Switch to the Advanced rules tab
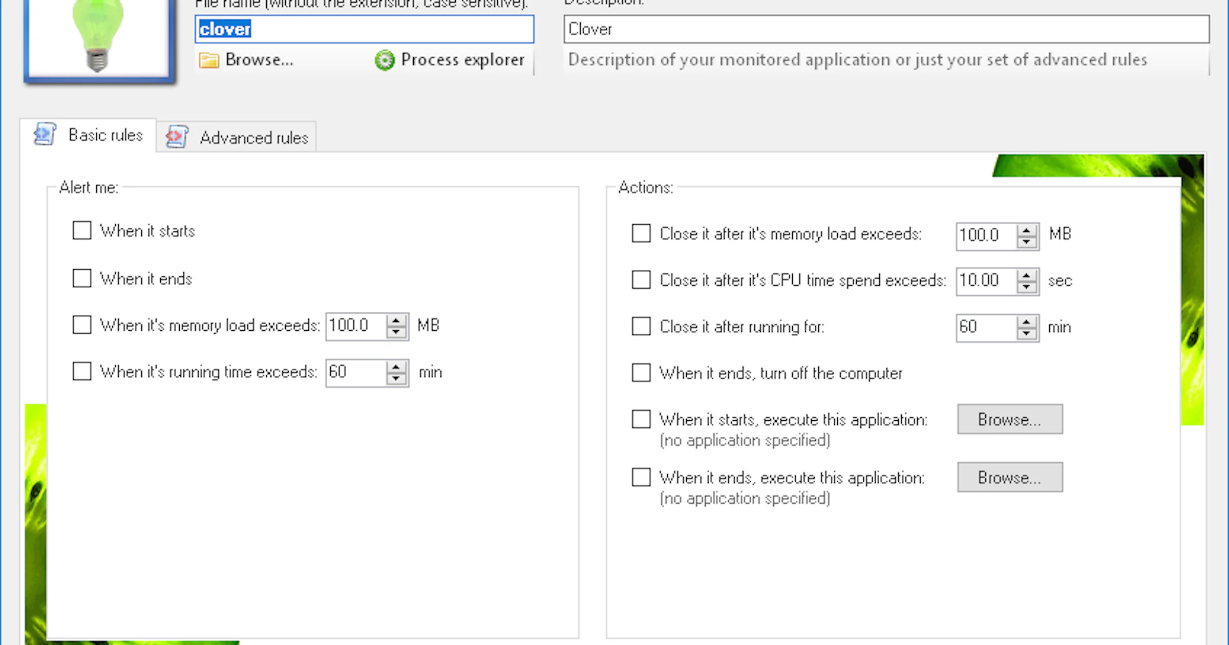Image resolution: width=1229 pixels, height=645 pixels. point(237,137)
